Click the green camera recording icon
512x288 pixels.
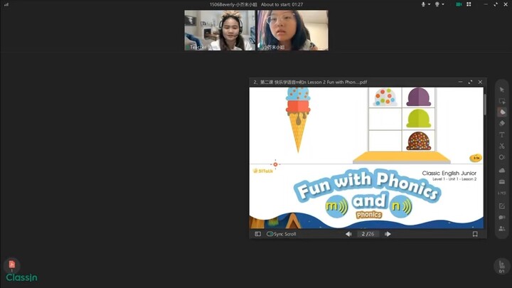click(x=459, y=4)
